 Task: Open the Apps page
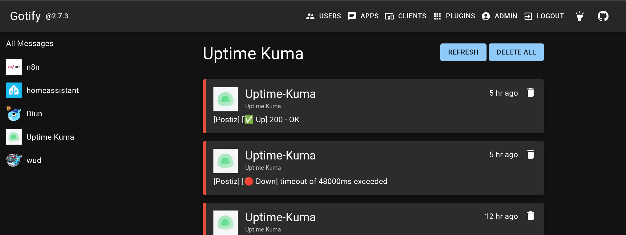[x=363, y=16]
